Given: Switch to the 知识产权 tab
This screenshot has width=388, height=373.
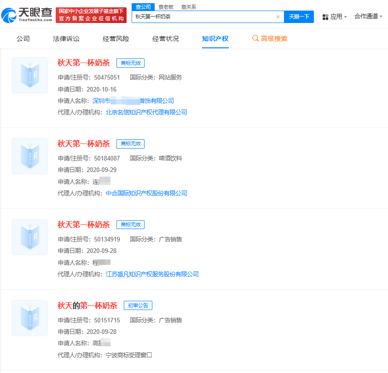Looking at the screenshot, I should pyautogui.click(x=214, y=39).
